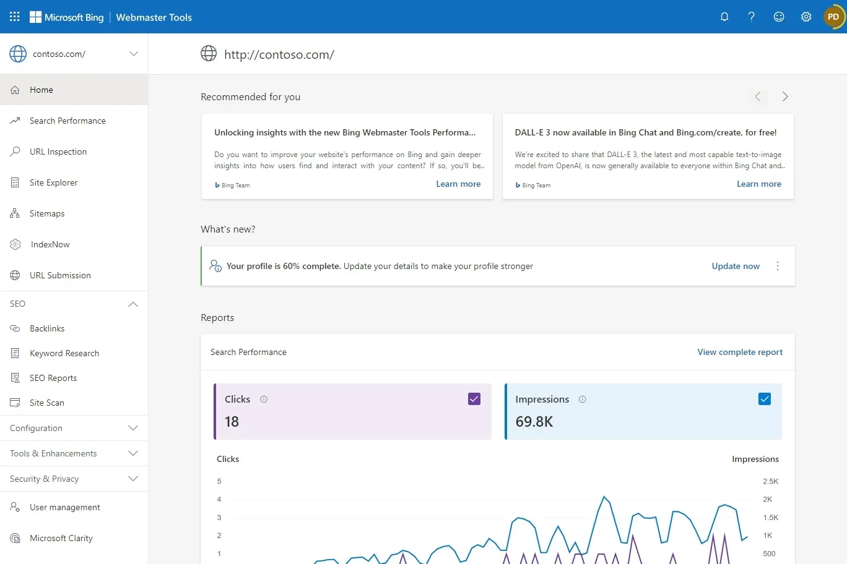Uncheck the Clicks checkbox

click(474, 399)
